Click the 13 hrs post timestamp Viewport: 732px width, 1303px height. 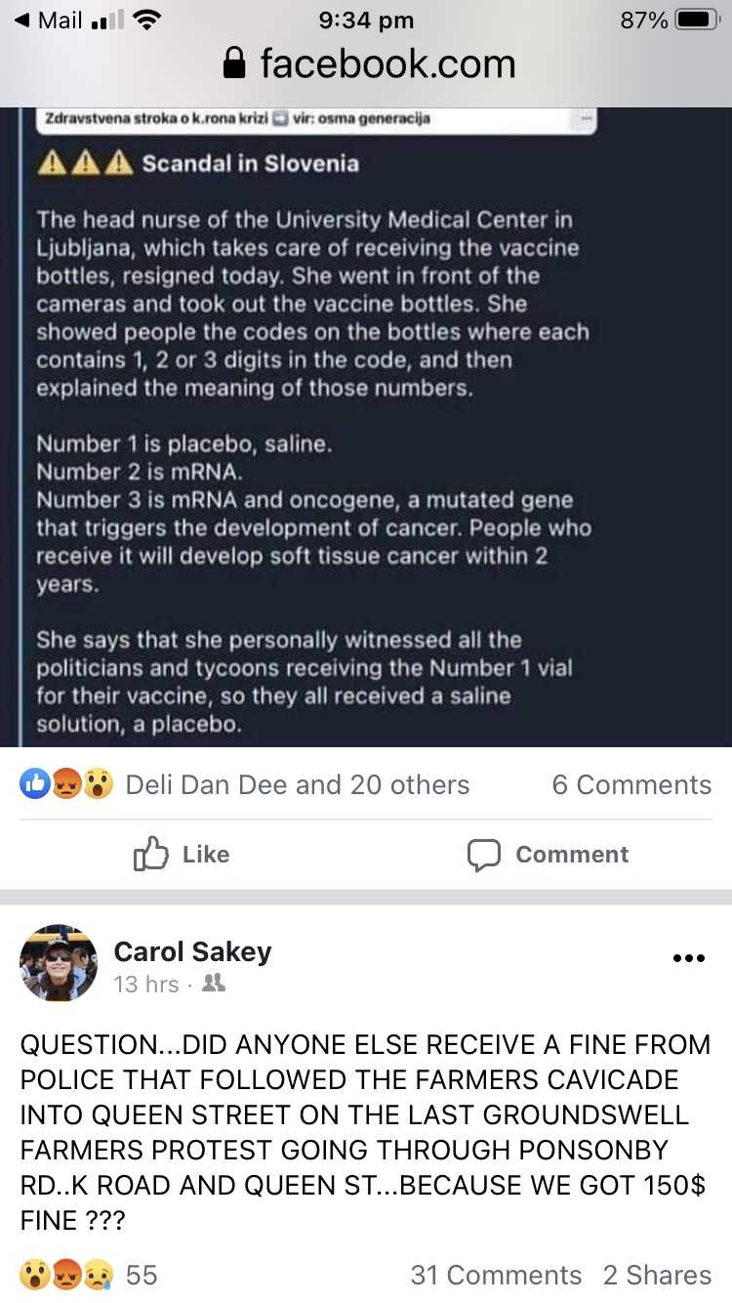click(146, 984)
